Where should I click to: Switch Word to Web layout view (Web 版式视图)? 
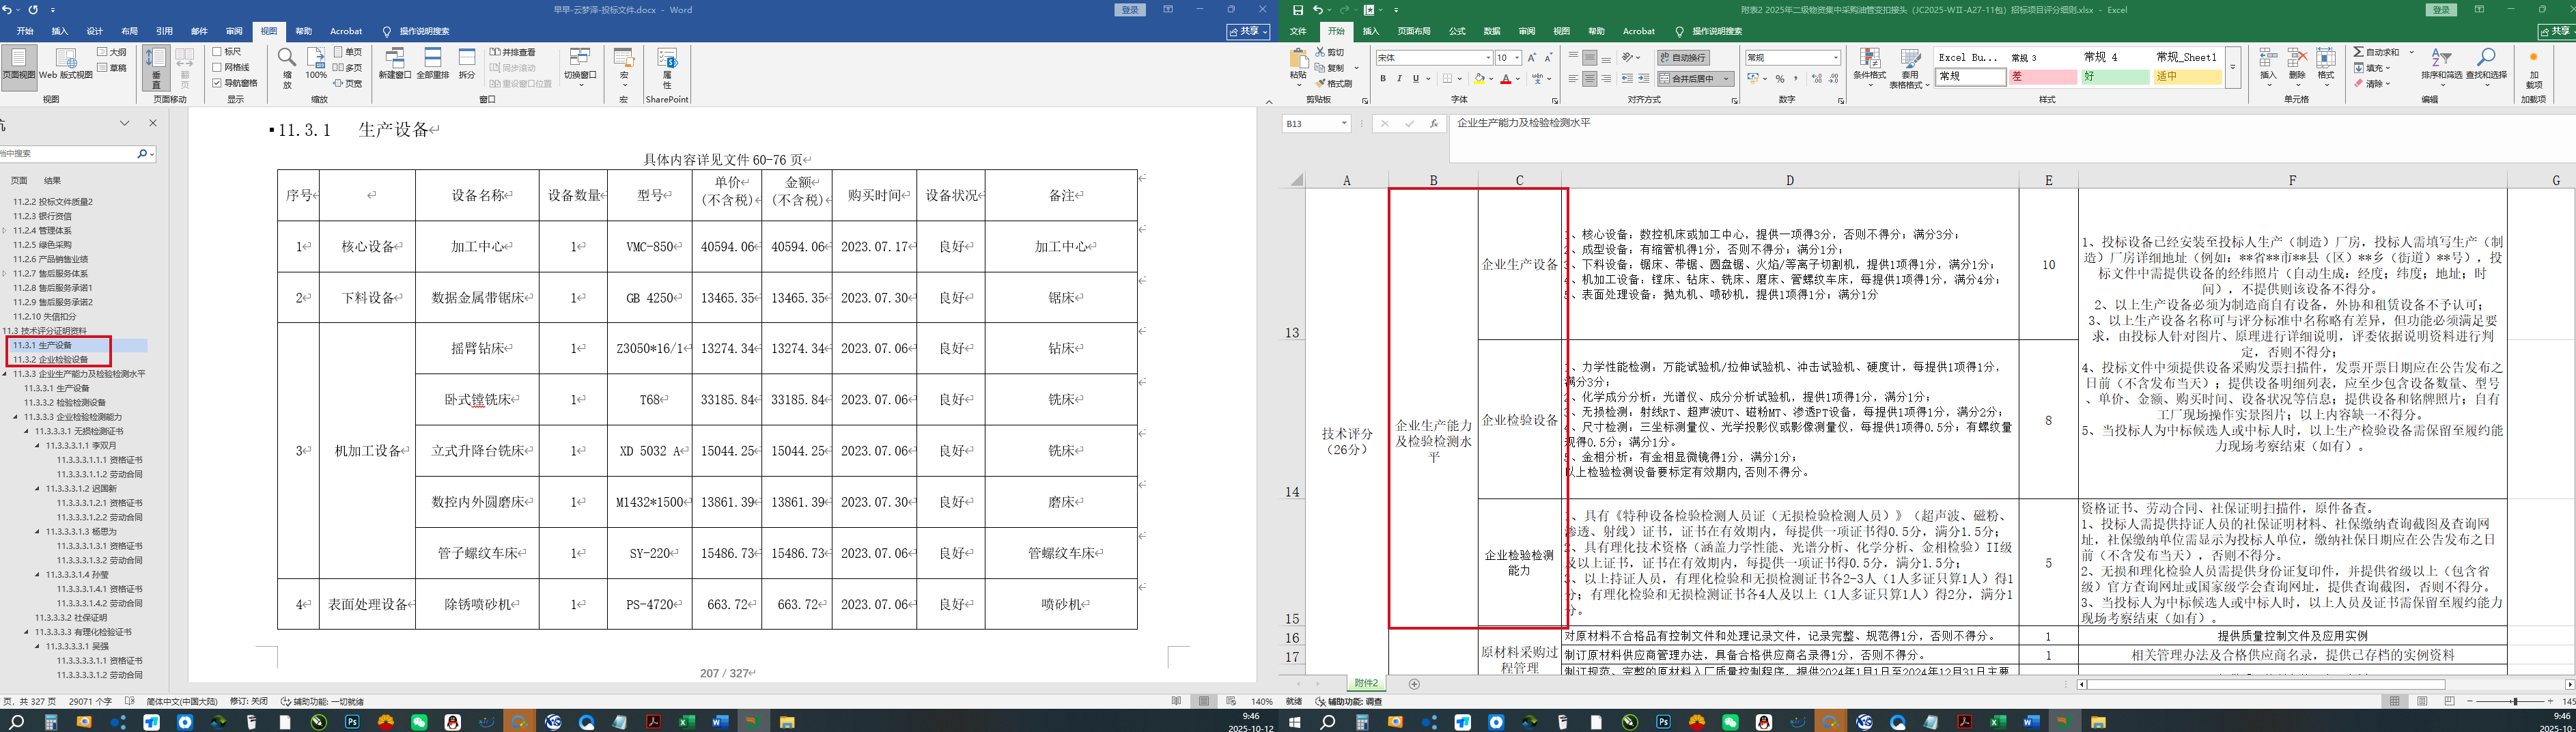(65, 64)
